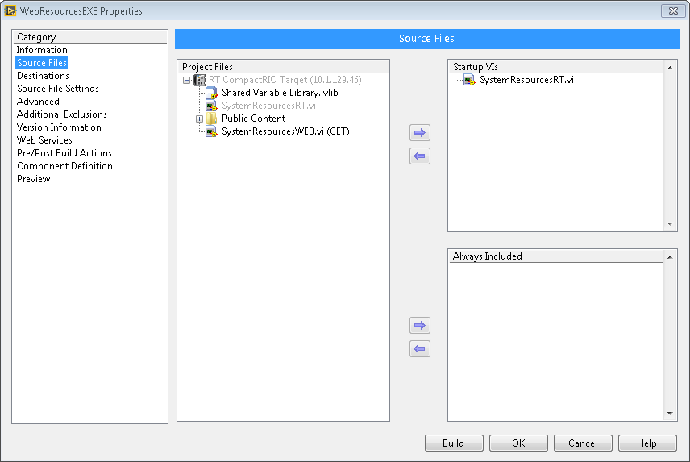This screenshot has height=462, width=690.
Task: Go to the Advanced category
Action: pyautogui.click(x=38, y=102)
